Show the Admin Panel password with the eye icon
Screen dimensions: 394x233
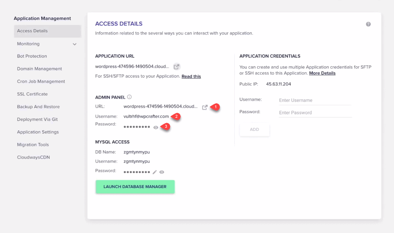pyautogui.click(x=156, y=127)
